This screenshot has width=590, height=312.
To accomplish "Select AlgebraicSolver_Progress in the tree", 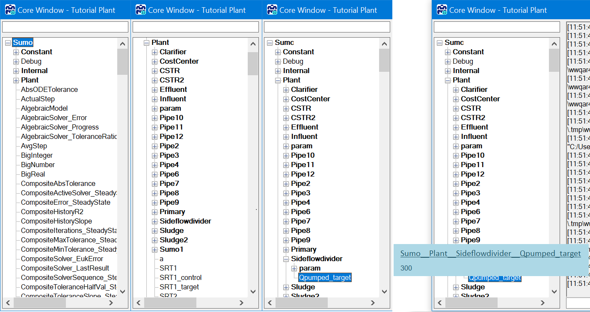I will 59,127.
